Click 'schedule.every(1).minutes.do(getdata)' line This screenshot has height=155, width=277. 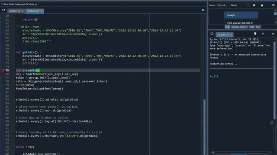coord(47,99)
